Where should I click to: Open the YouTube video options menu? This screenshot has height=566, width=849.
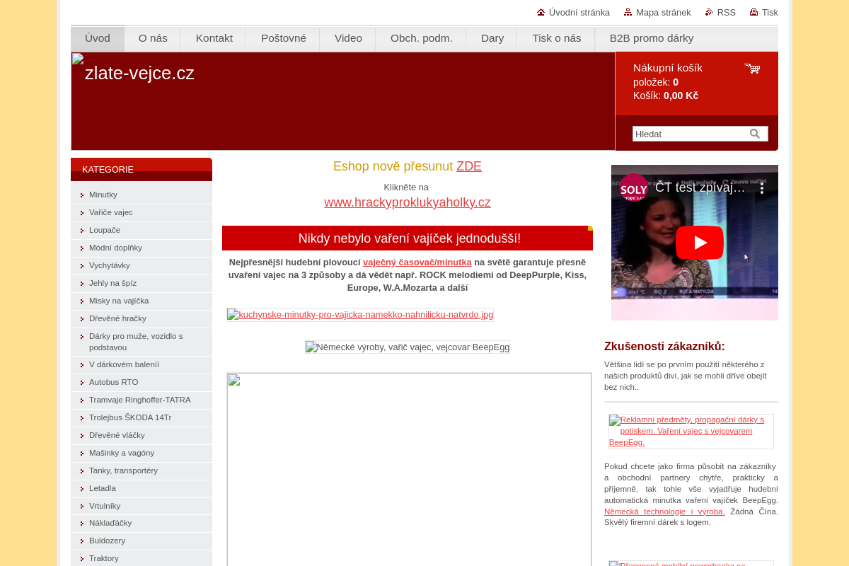point(762,188)
